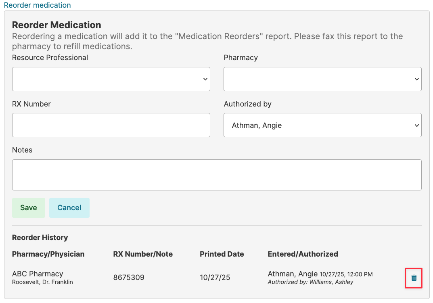
Task: Click the 10/27/25 printed date cell
Action: point(215,278)
